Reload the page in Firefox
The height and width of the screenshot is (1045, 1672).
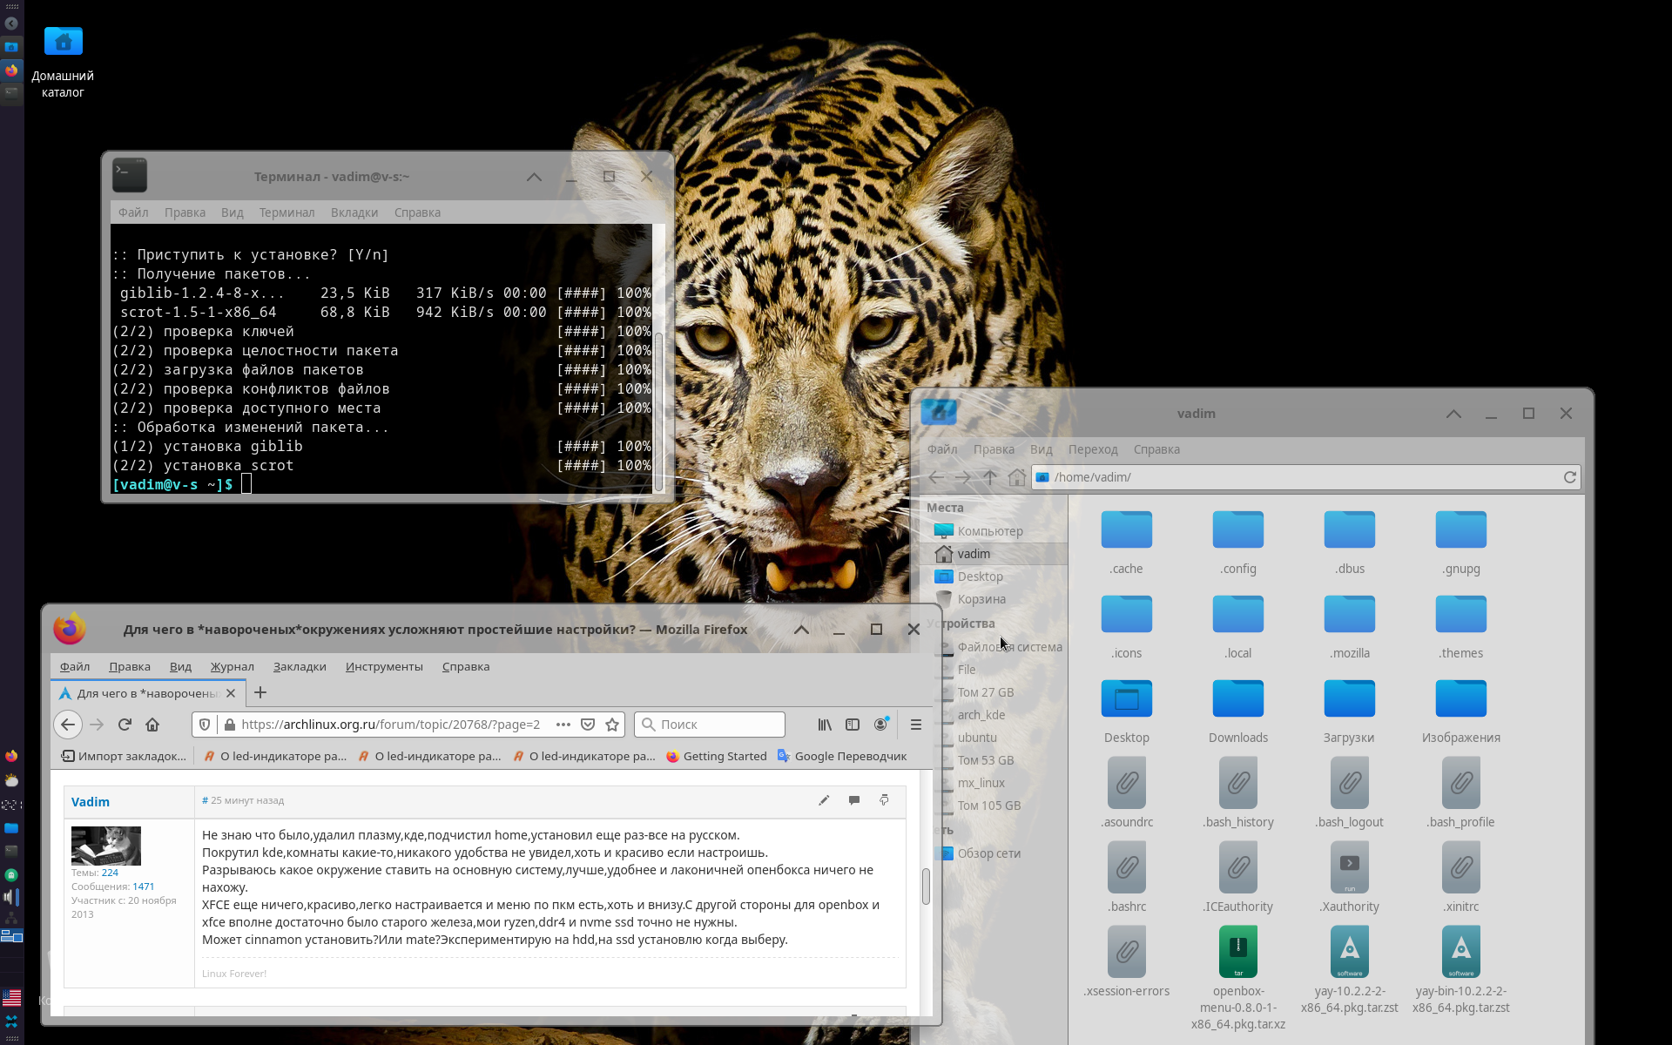point(125,725)
